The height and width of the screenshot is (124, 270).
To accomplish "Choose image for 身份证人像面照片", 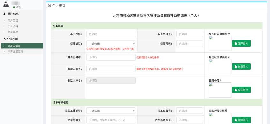I will click(x=241, y=43).
